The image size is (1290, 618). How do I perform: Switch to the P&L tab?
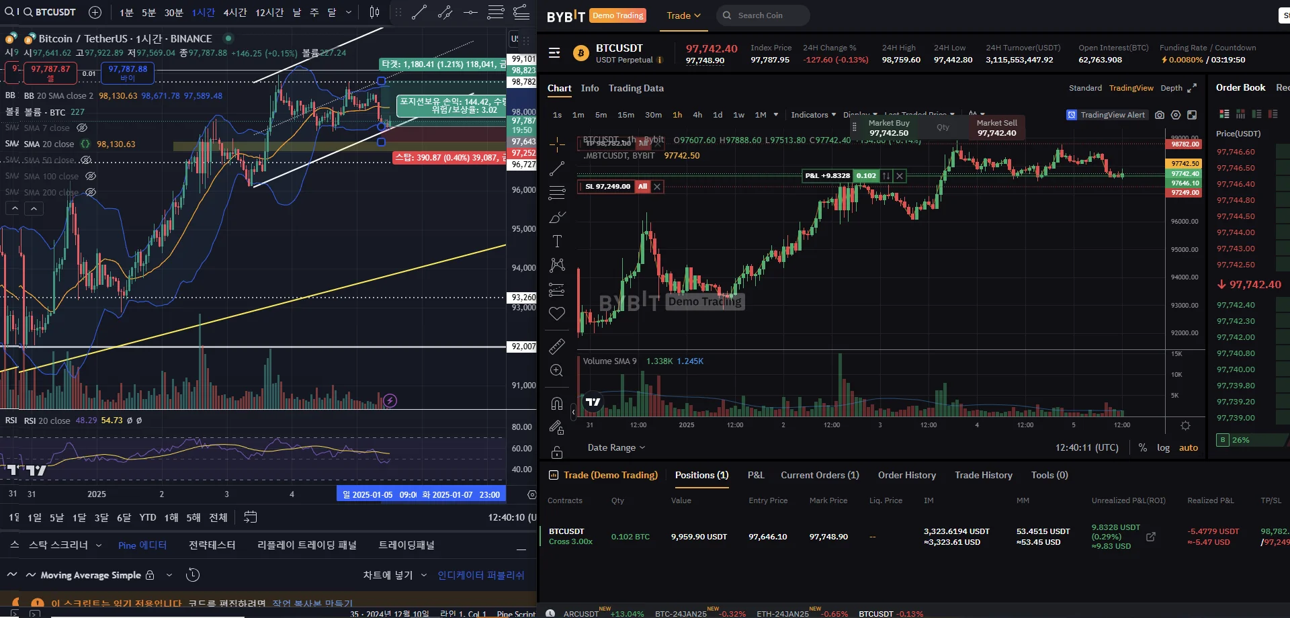tap(756, 475)
